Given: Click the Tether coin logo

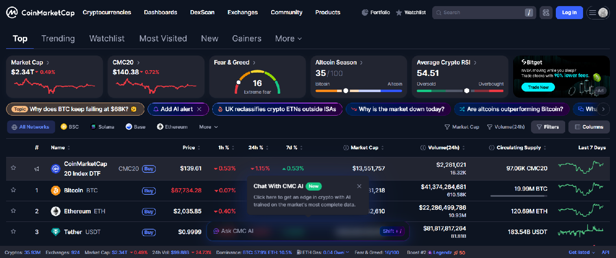Looking at the screenshot, I should (x=56, y=232).
